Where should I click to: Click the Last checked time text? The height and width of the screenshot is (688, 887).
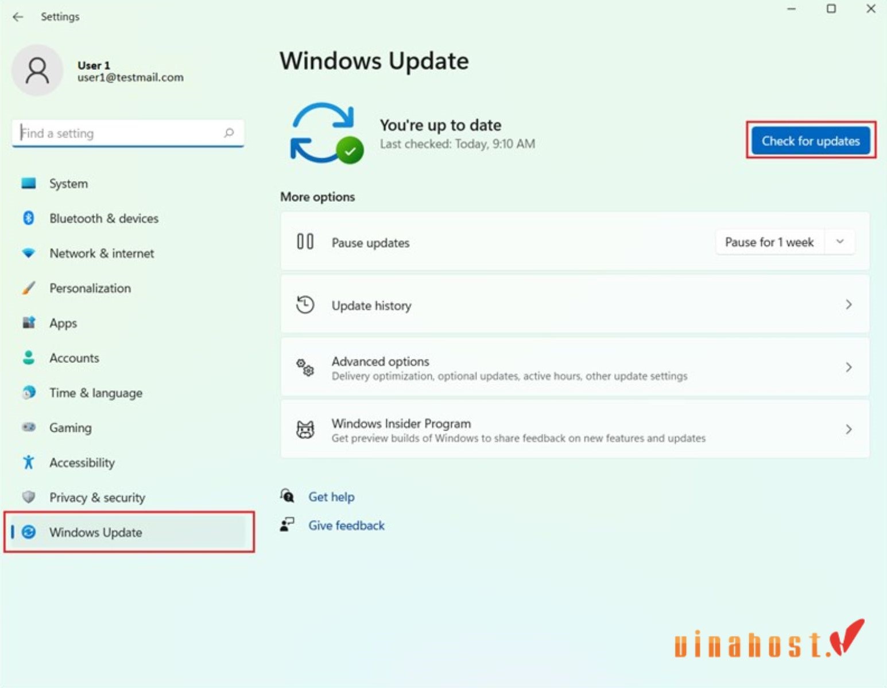[x=457, y=144]
